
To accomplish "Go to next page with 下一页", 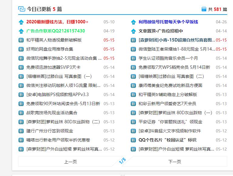I will pos(175,161).
